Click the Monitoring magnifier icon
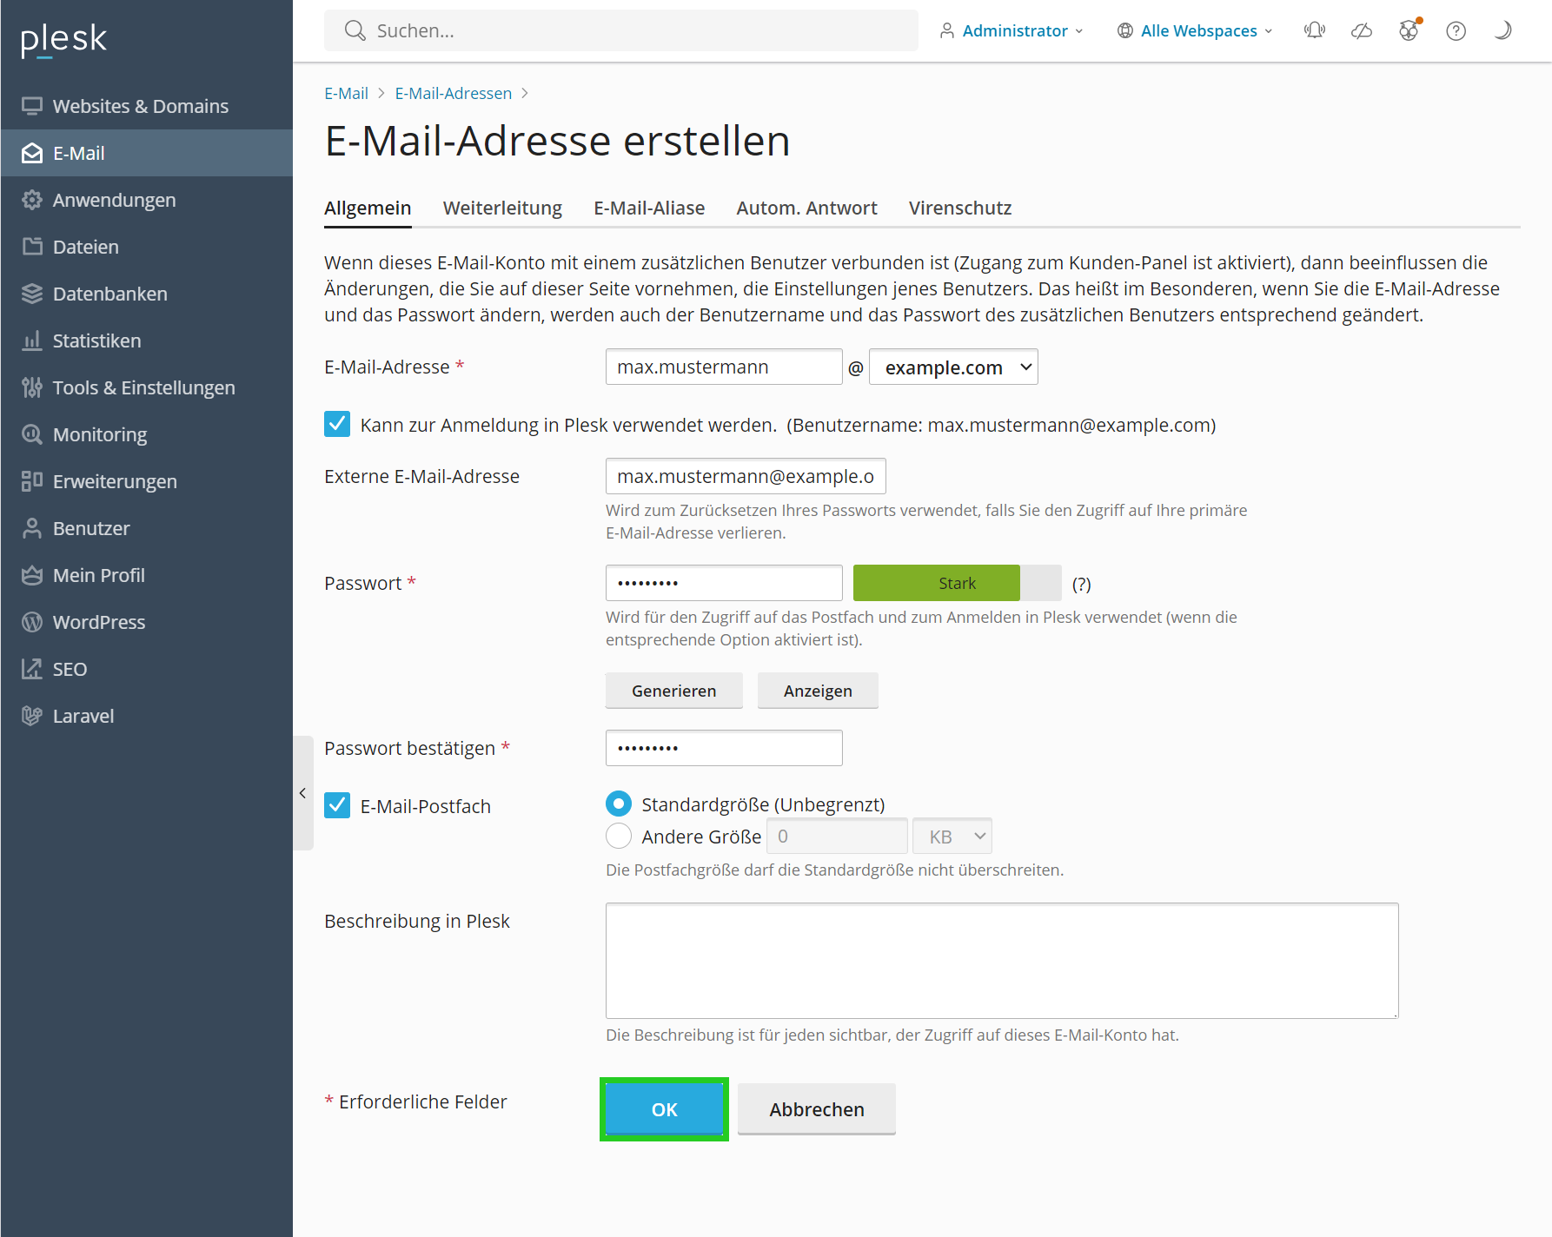 [x=32, y=434]
